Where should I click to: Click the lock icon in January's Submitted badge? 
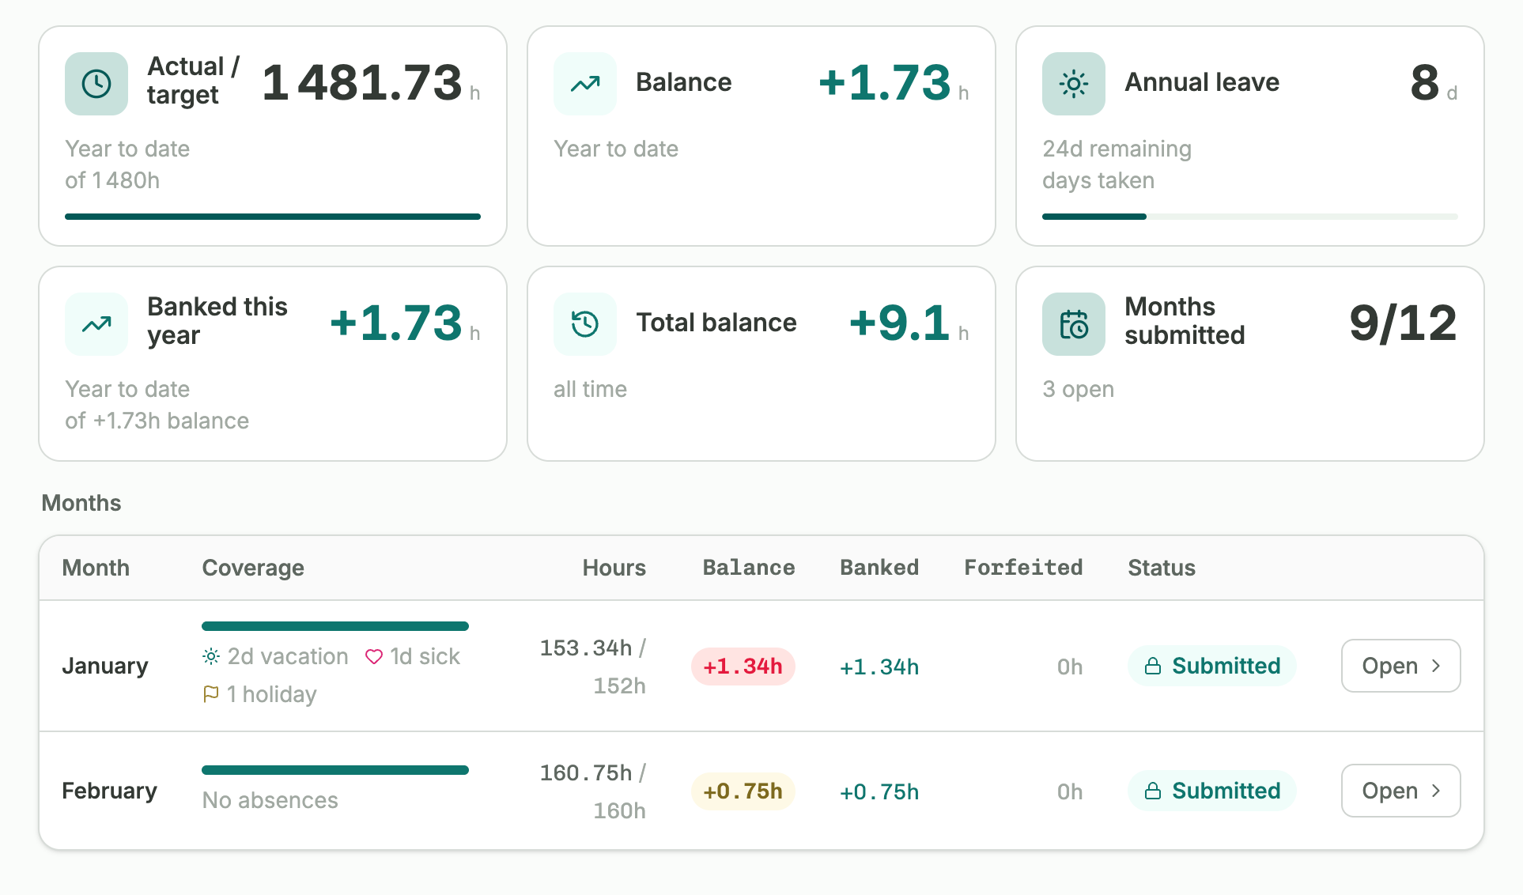(x=1153, y=666)
